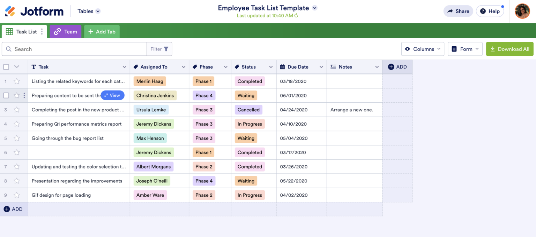Click the search magnifier icon
536x237 pixels.
[9, 49]
